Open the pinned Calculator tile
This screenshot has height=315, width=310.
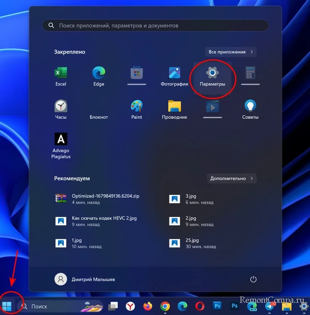[x=250, y=76]
